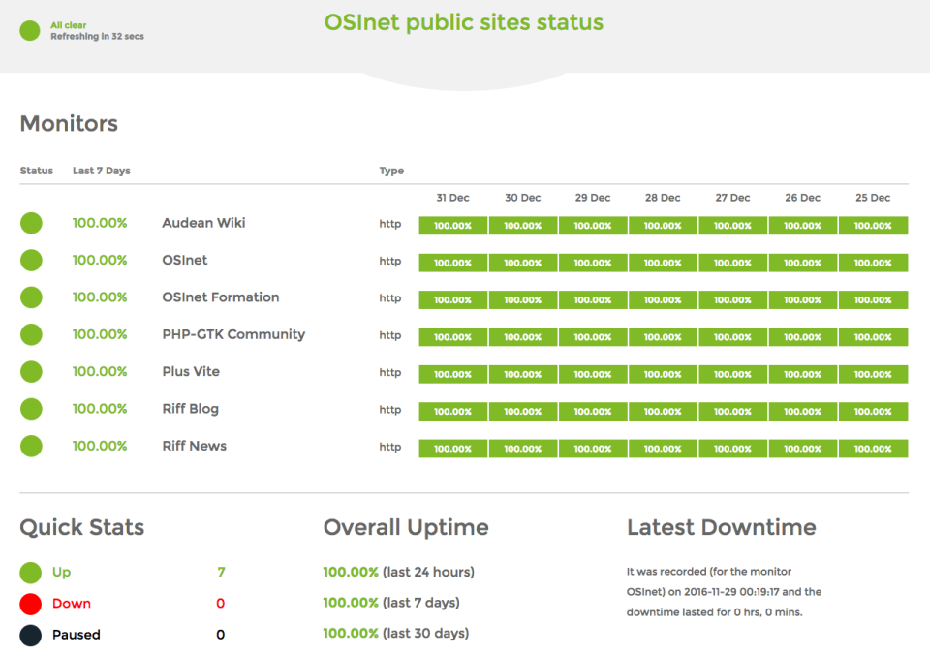Click the Last 7 Days column header

point(102,171)
